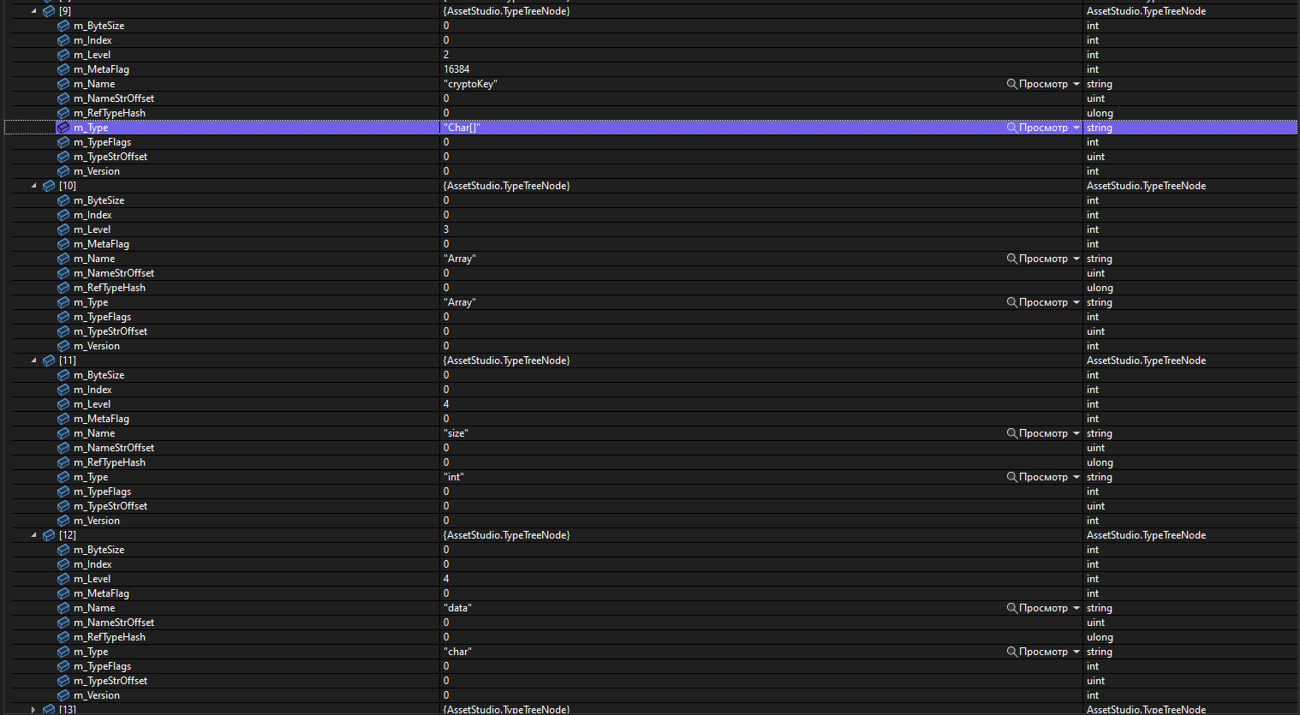Click the ulong type of m_RefTypeHash in [12]
This screenshot has height=715, width=1300.
pos(1100,637)
